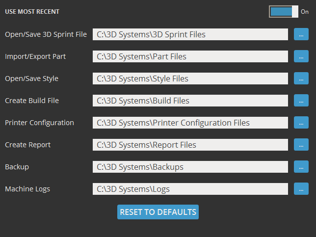Screen dimensions: 316x237
Task: Click browse button for Open/Save 3D Sprint File
Action: pyautogui.click(x=301, y=34)
